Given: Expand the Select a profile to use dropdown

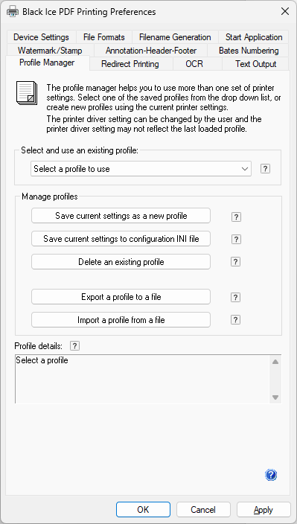Looking at the screenshot, I should pyautogui.click(x=141, y=169).
